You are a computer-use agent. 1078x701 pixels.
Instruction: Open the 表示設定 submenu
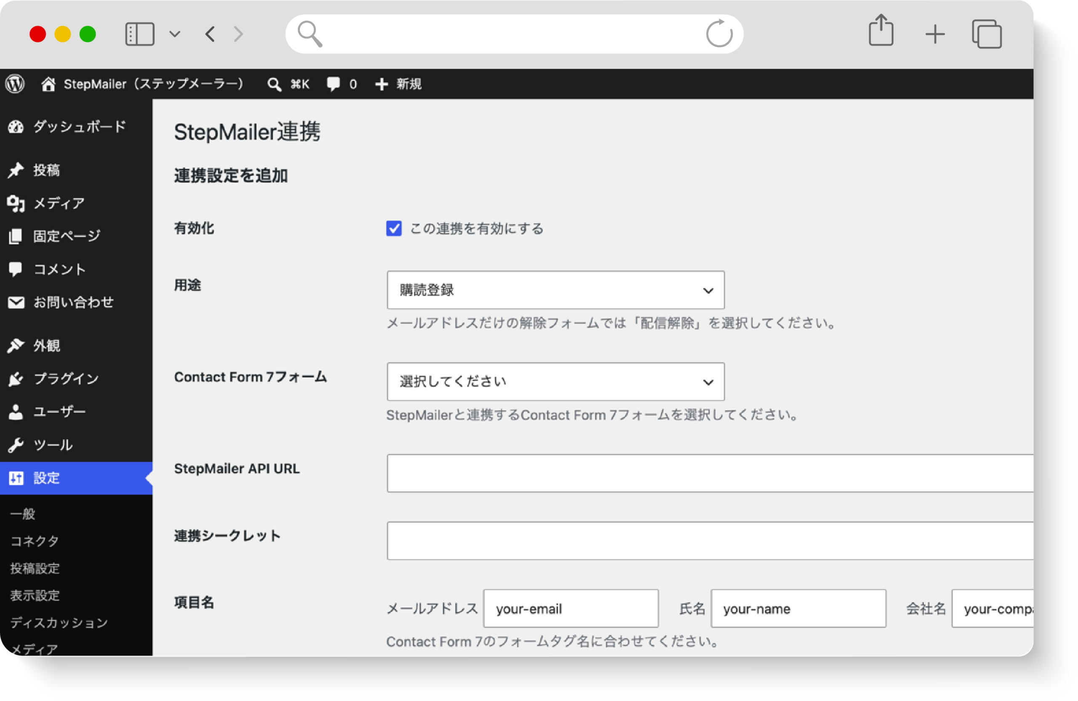(x=35, y=595)
